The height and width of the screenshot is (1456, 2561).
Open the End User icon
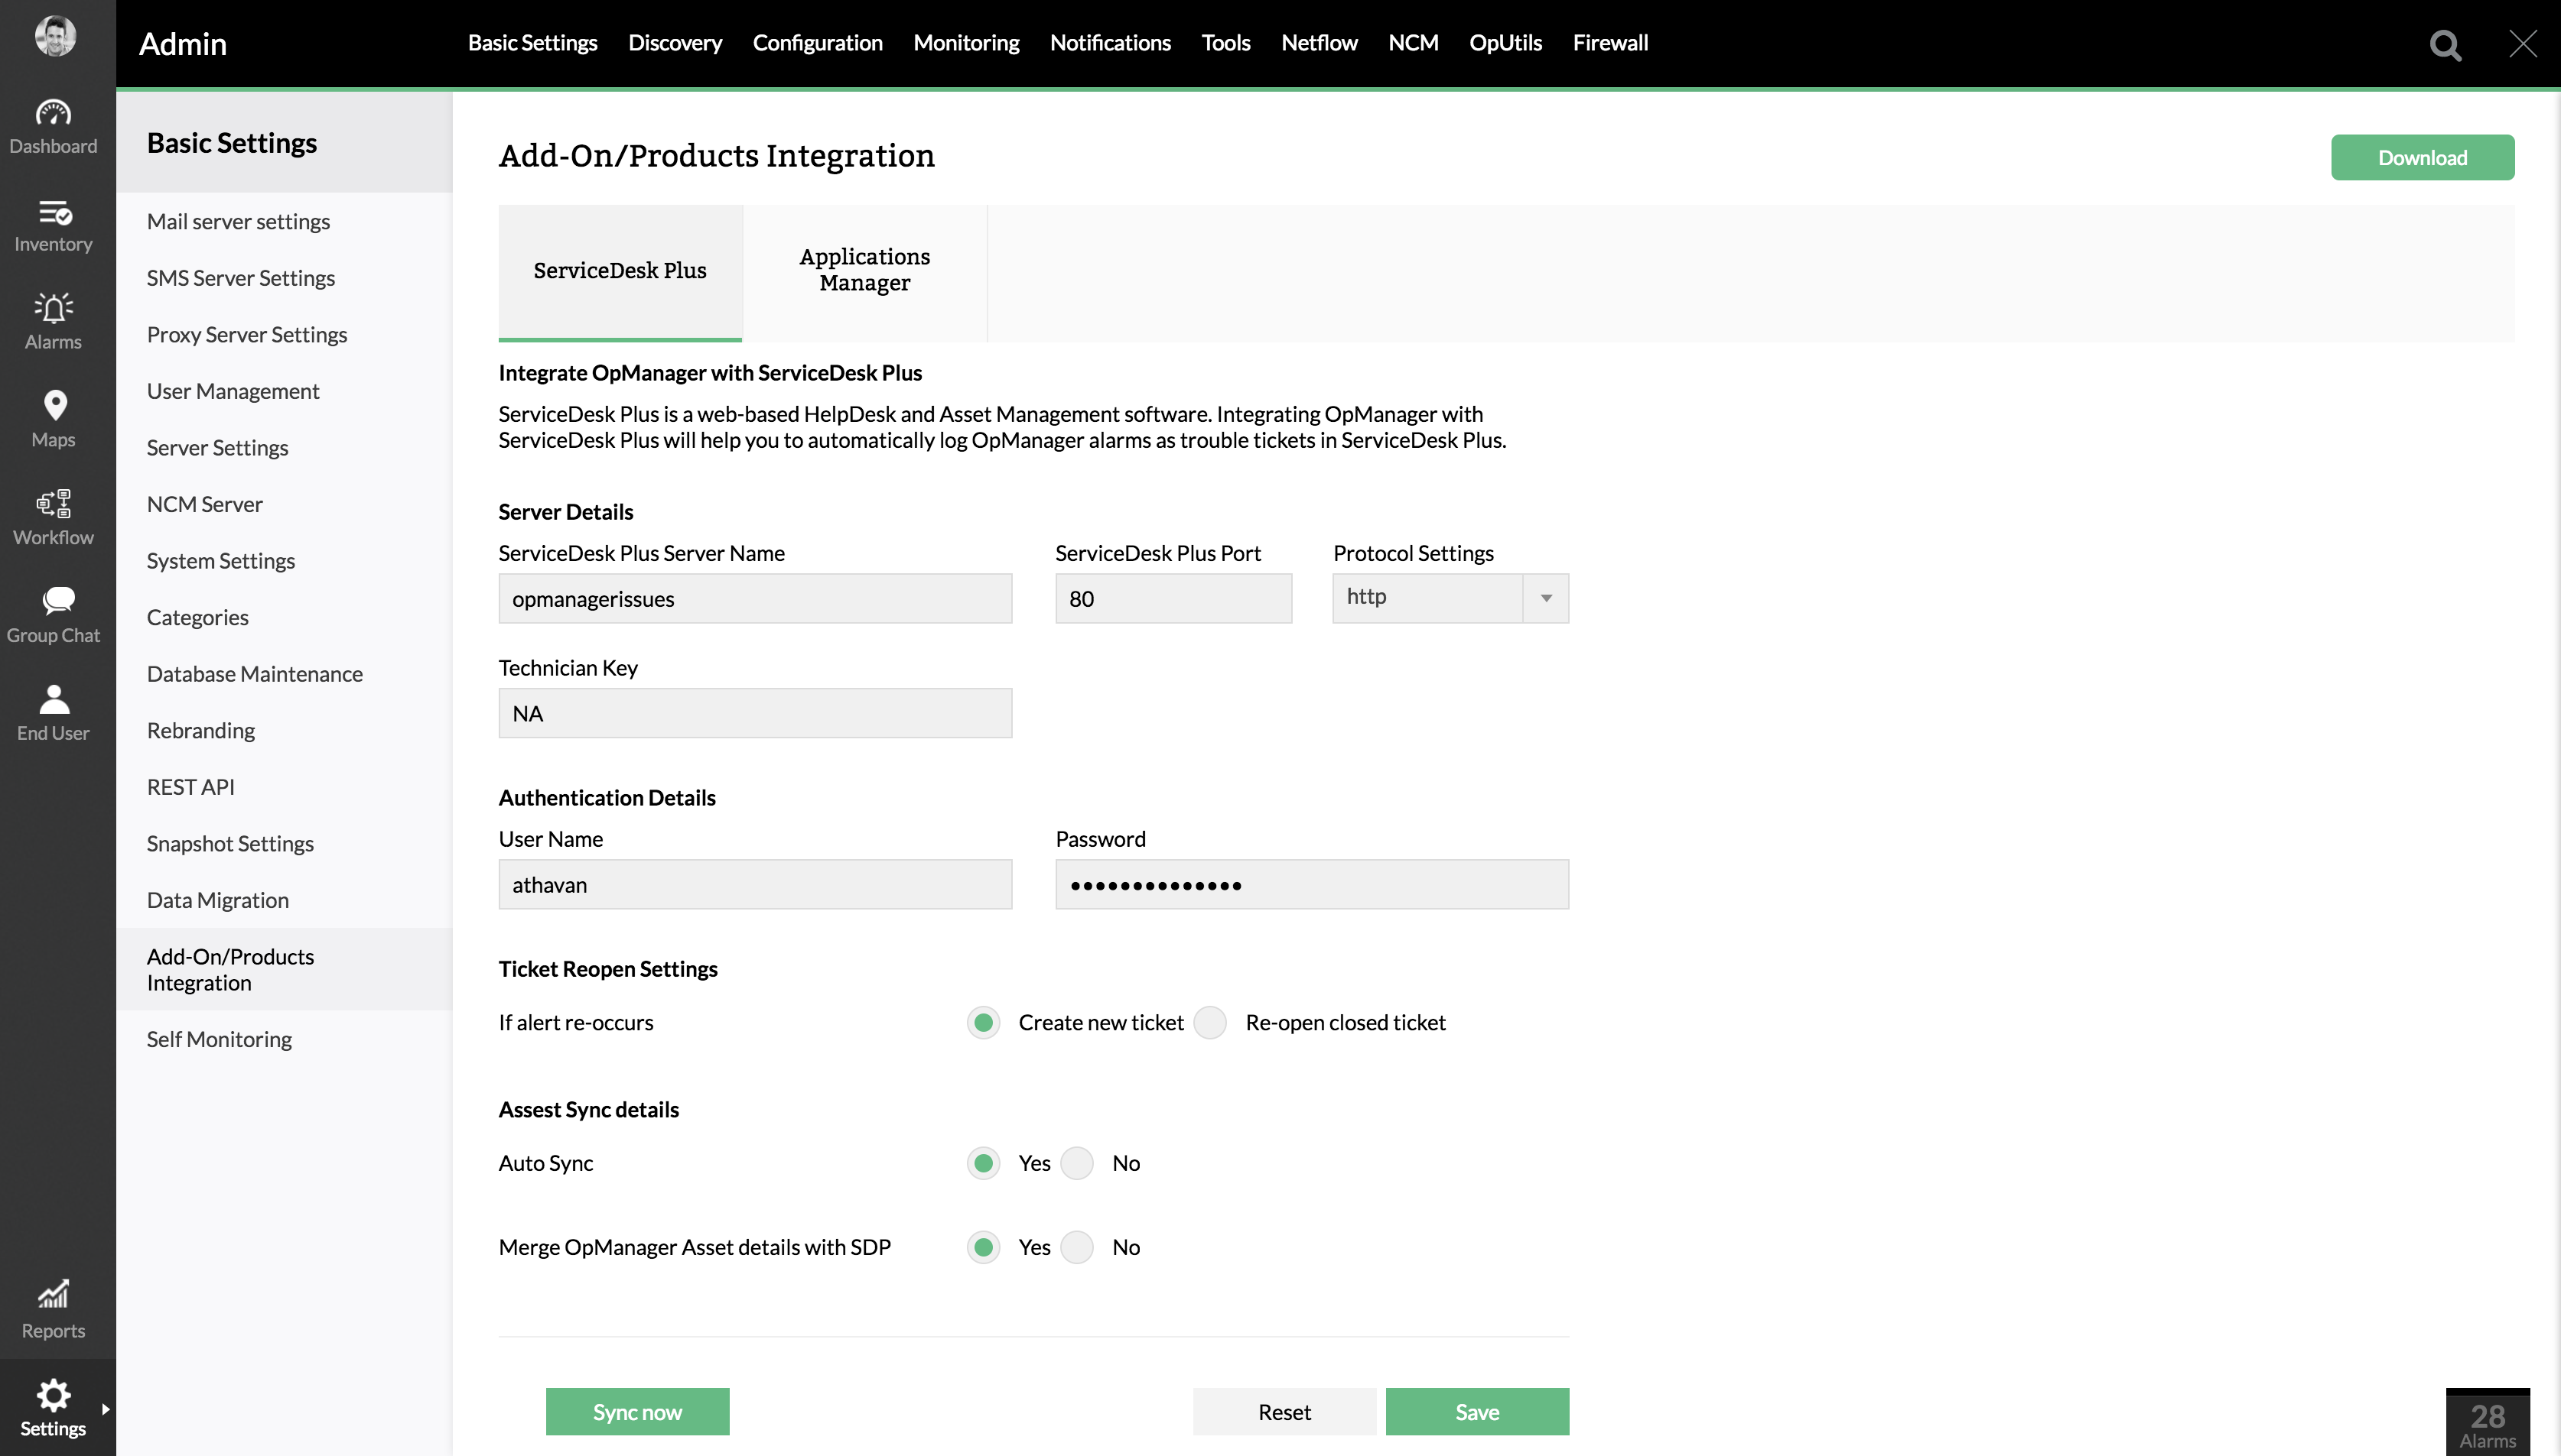53,699
